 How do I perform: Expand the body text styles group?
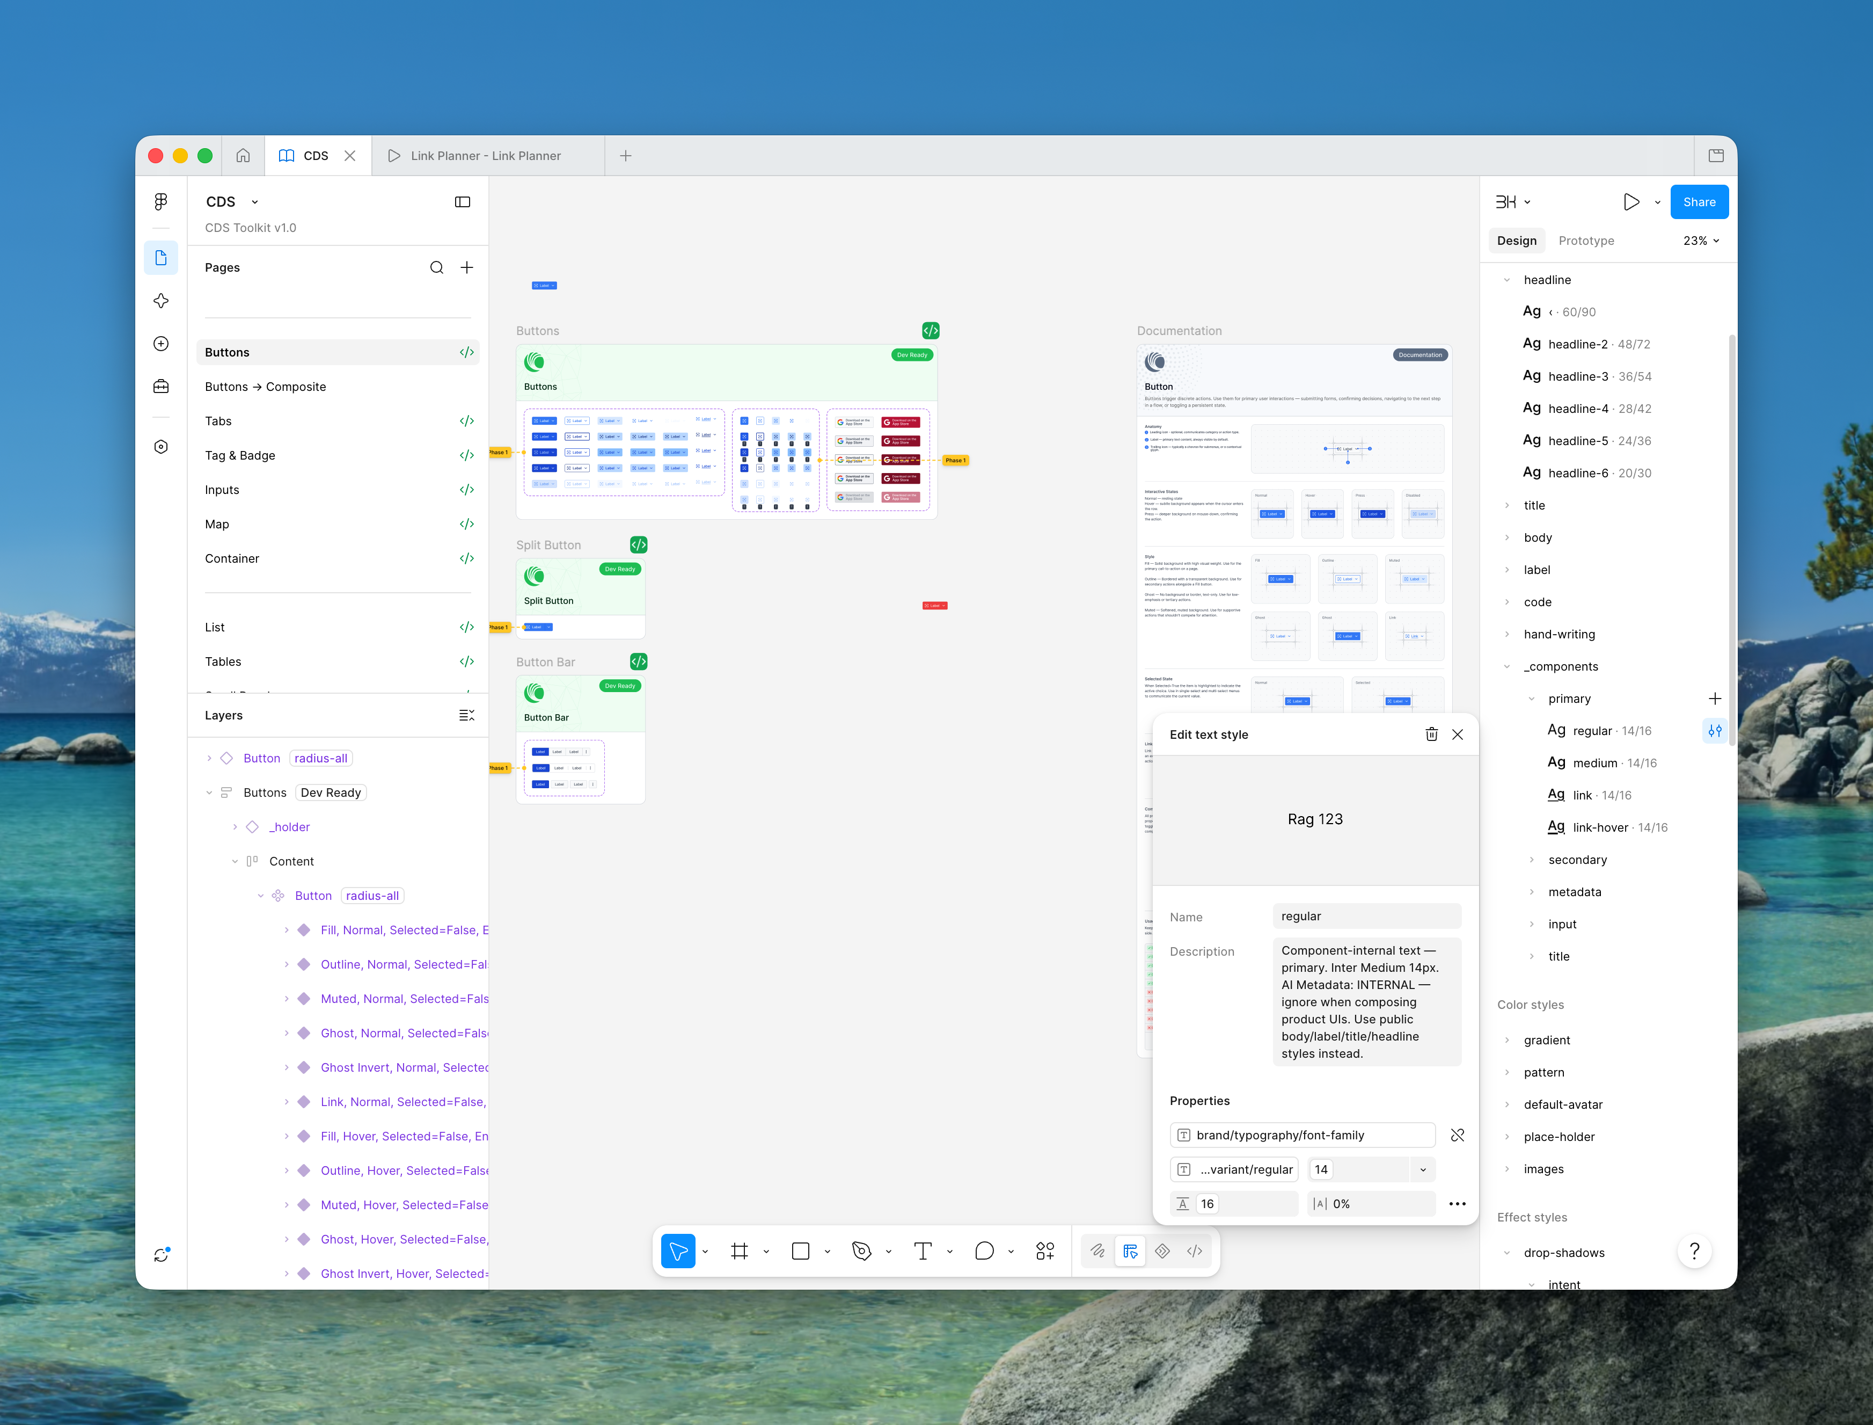coord(1506,538)
